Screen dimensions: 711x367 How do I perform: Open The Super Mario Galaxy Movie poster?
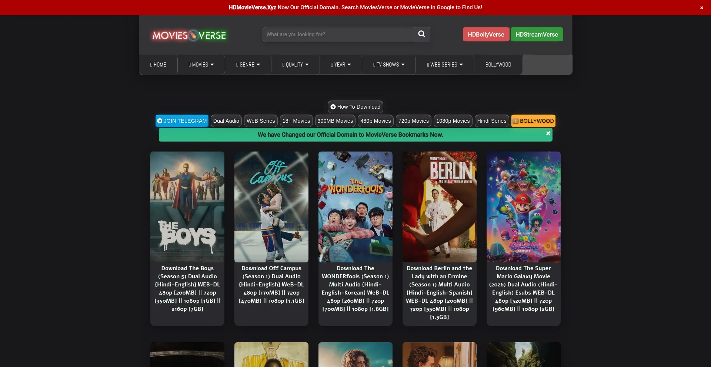(524, 207)
